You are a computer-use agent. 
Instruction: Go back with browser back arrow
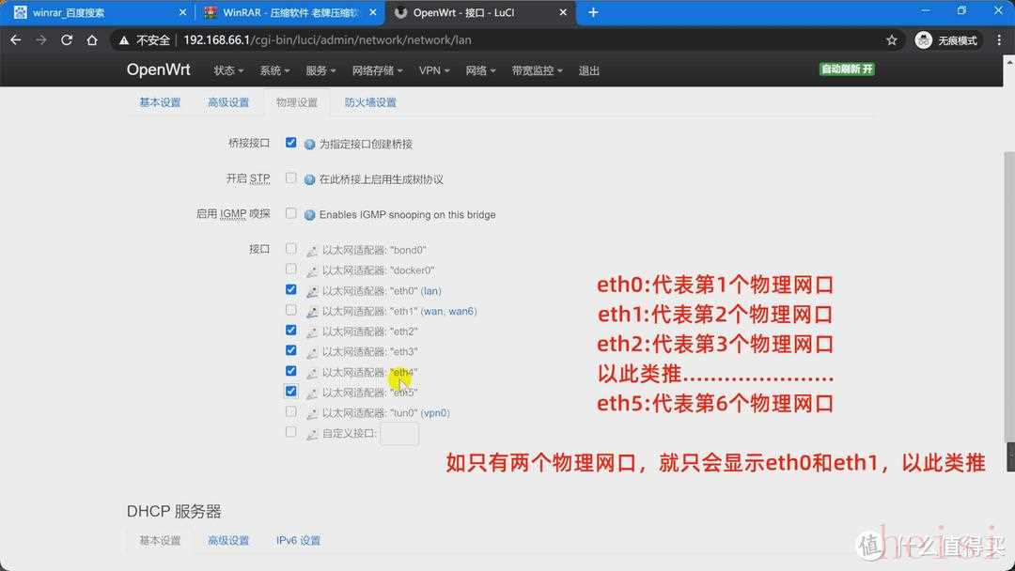[16, 40]
